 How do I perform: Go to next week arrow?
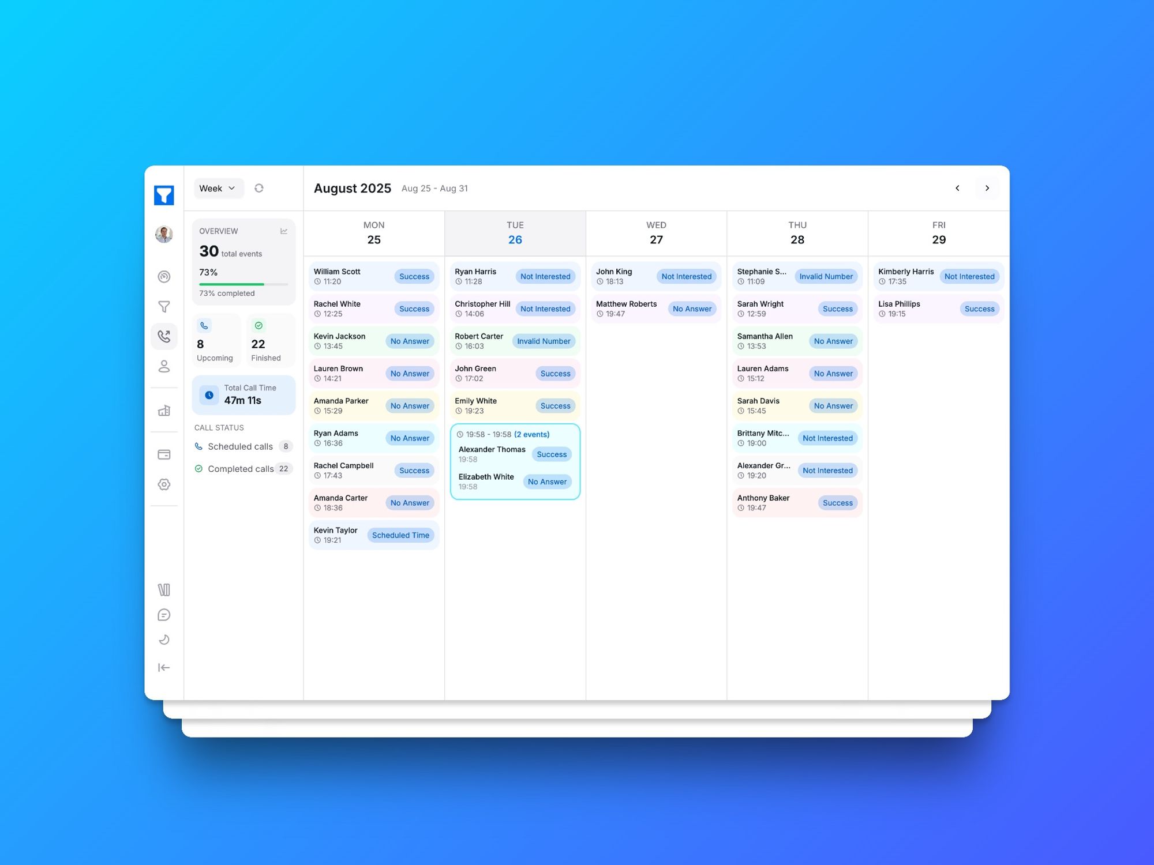coord(987,188)
